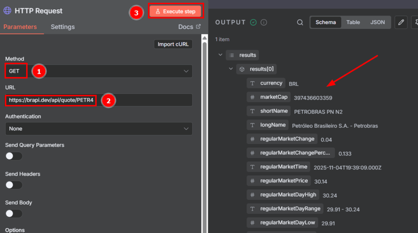Click the value 29.91 - 30.24
This screenshot has height=233, width=418.
click(x=343, y=210)
